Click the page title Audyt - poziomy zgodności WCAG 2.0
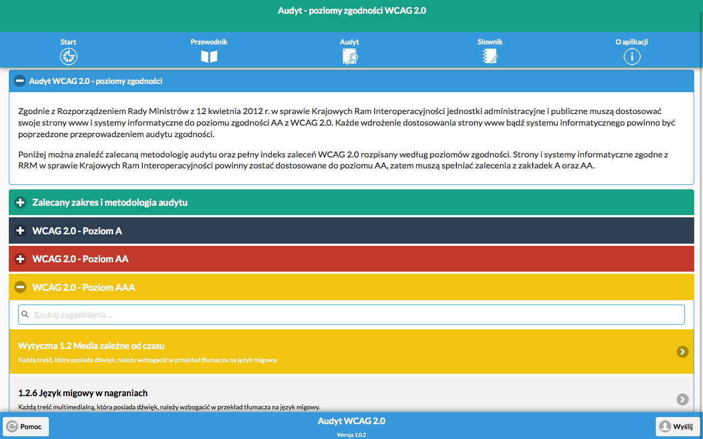 [x=351, y=10]
